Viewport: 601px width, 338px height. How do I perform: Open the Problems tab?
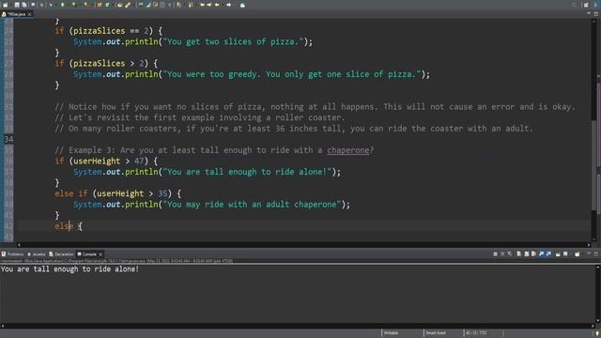pyautogui.click(x=12, y=254)
